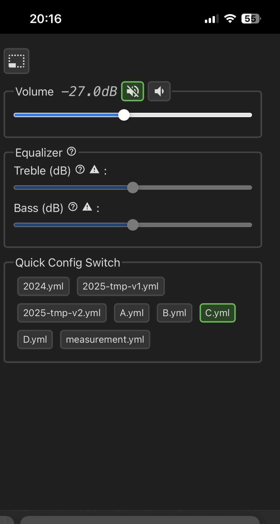Click the Bass slider knob
The height and width of the screenshot is (524, 280).
pyautogui.click(x=133, y=225)
